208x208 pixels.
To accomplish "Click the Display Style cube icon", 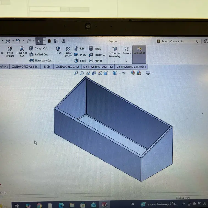I will point(115,73).
